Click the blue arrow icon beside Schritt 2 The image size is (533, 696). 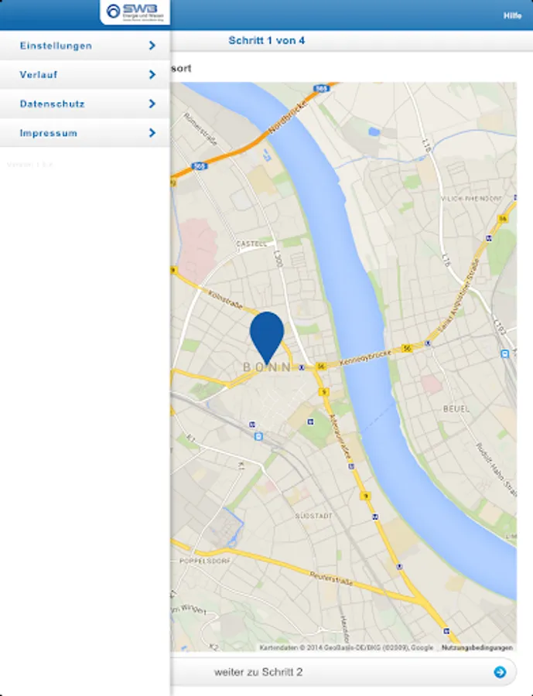pos(500,672)
